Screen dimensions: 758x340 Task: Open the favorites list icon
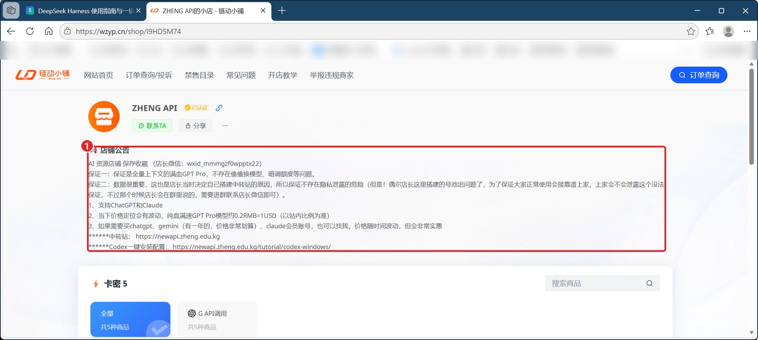tap(710, 31)
